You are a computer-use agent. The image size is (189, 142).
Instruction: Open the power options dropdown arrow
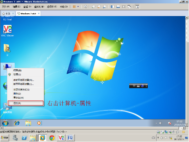click(78, 6)
